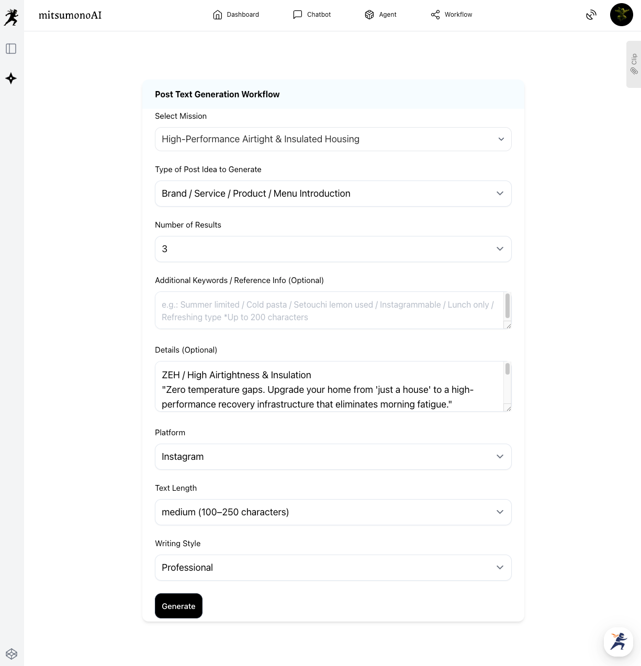Click the mitsumonoAI brand link
Screen dimensions: 641x666
(x=70, y=15)
